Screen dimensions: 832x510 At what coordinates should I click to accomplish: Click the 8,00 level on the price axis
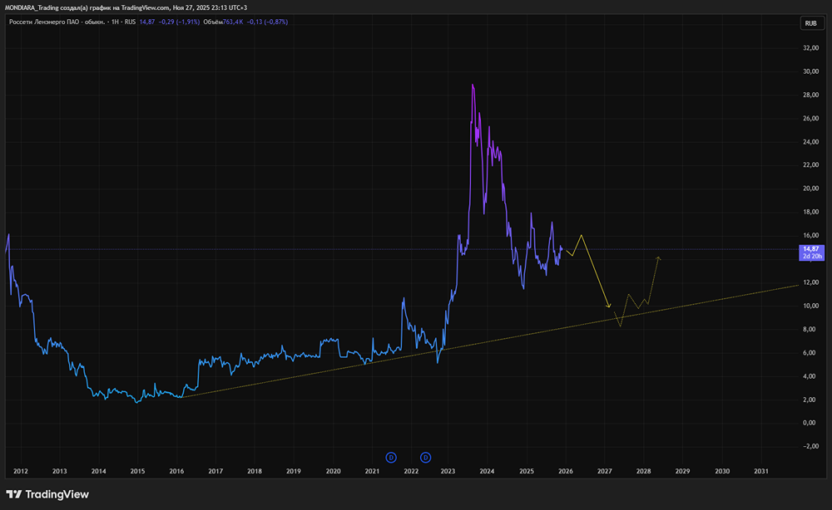pyautogui.click(x=810, y=330)
